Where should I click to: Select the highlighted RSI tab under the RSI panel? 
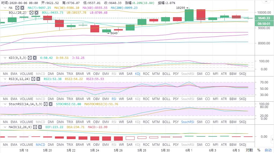point(114,99)
